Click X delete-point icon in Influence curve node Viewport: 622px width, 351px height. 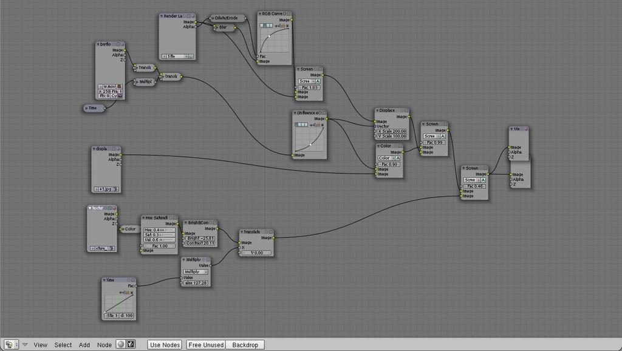pyautogui.click(x=322, y=125)
